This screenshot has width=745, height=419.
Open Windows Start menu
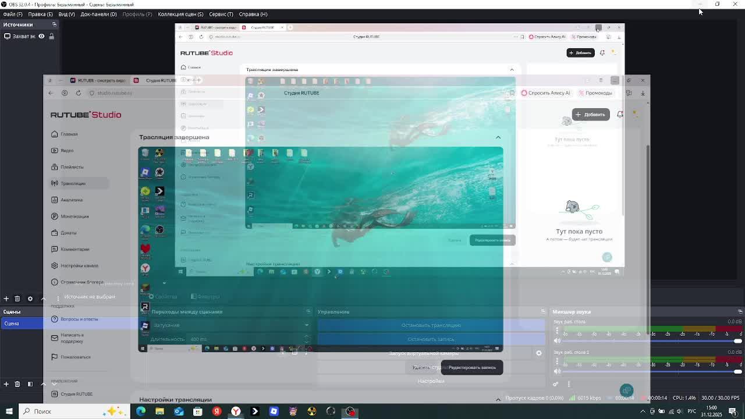click(9, 411)
